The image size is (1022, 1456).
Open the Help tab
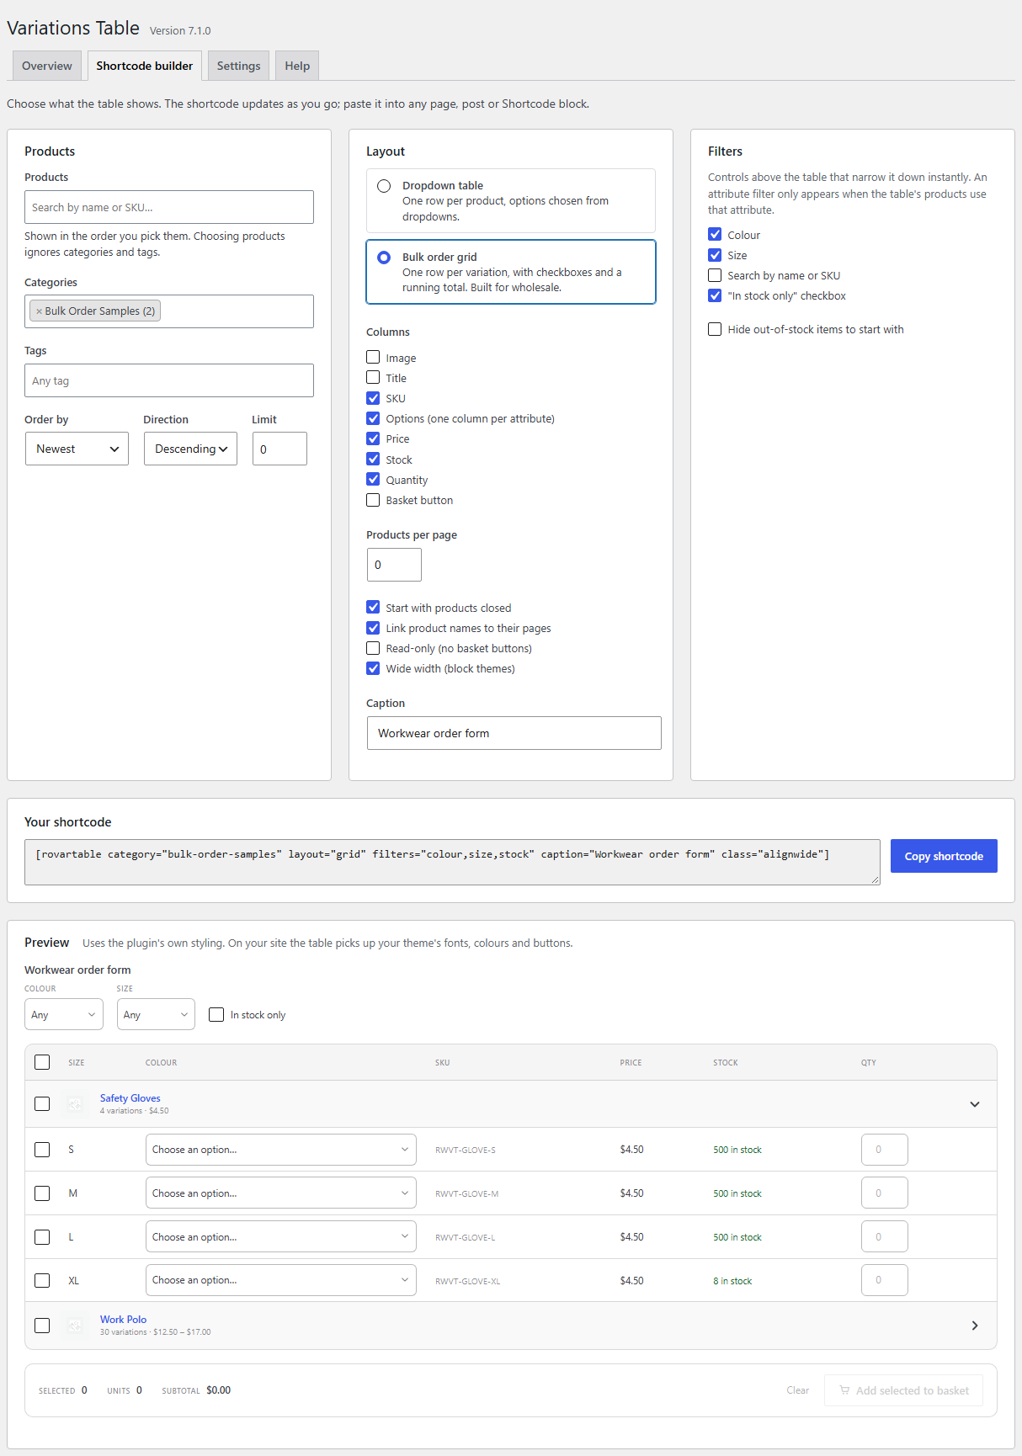[x=297, y=66]
